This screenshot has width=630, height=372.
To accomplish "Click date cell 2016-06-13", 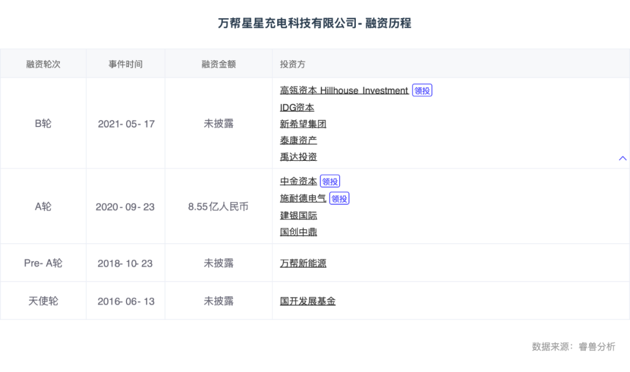I will tap(126, 301).
